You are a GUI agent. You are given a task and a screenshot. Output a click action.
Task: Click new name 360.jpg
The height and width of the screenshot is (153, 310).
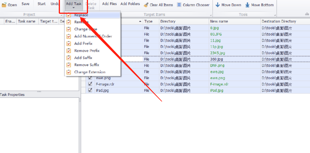[x=216, y=59]
